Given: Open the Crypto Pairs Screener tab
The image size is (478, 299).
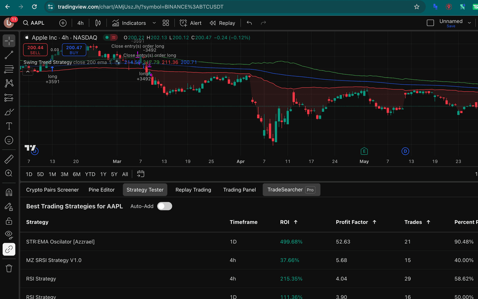Looking at the screenshot, I should tap(52, 190).
